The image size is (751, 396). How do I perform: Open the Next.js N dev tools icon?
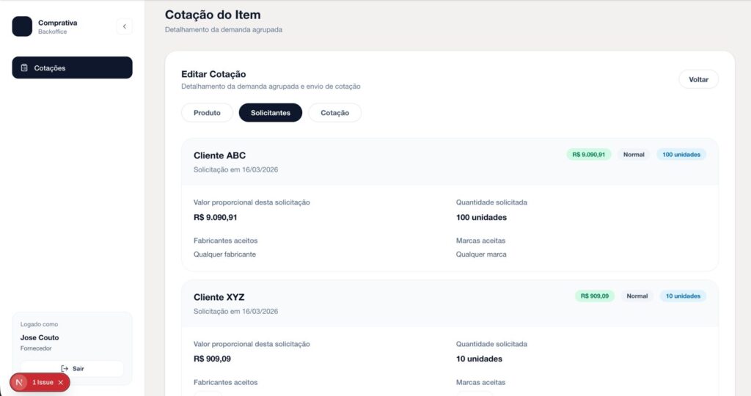point(20,382)
